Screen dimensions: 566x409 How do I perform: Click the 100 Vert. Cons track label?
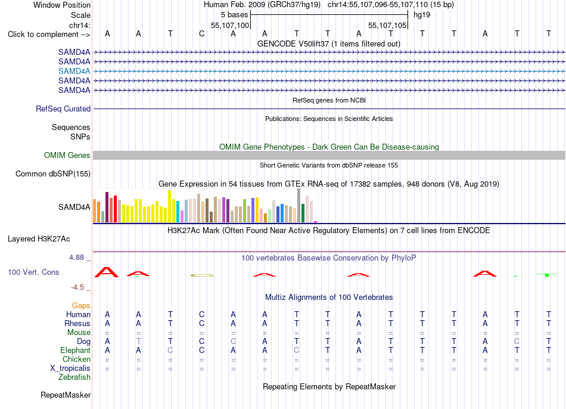pos(33,272)
